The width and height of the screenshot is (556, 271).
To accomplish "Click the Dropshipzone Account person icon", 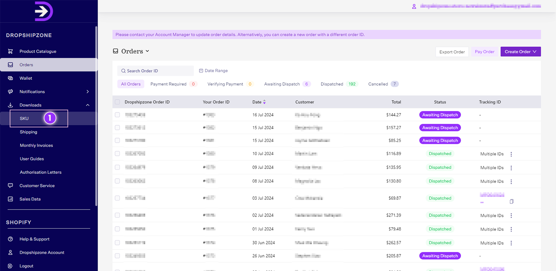I will click(10, 253).
